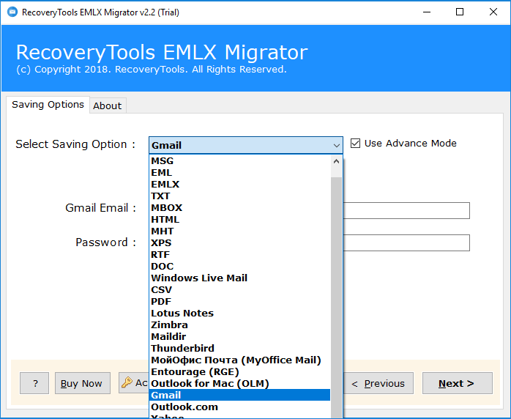Toggle the Use Advance Mode checkbox
The image size is (511, 419).
[x=355, y=143]
